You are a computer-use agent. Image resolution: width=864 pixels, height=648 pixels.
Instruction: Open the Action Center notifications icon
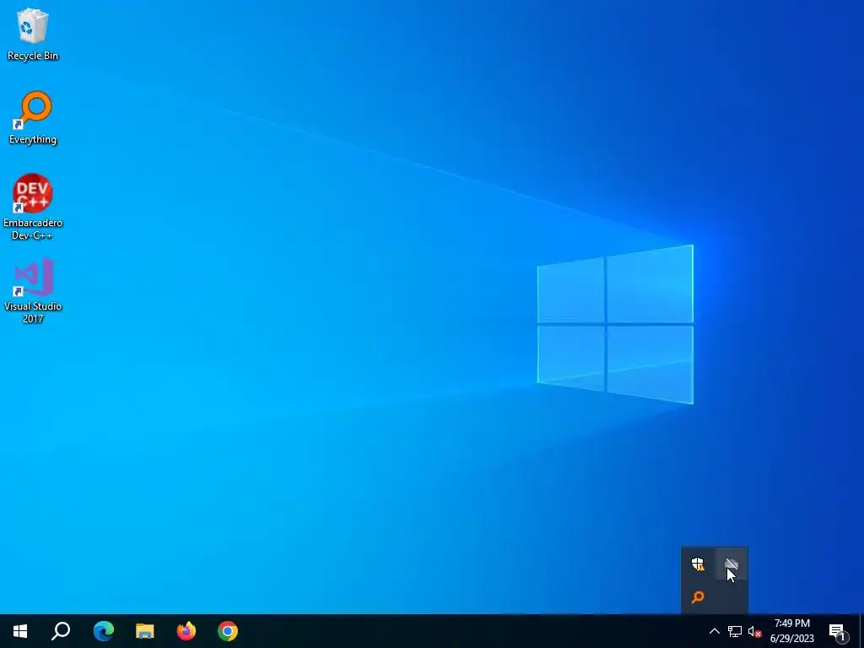(838, 631)
